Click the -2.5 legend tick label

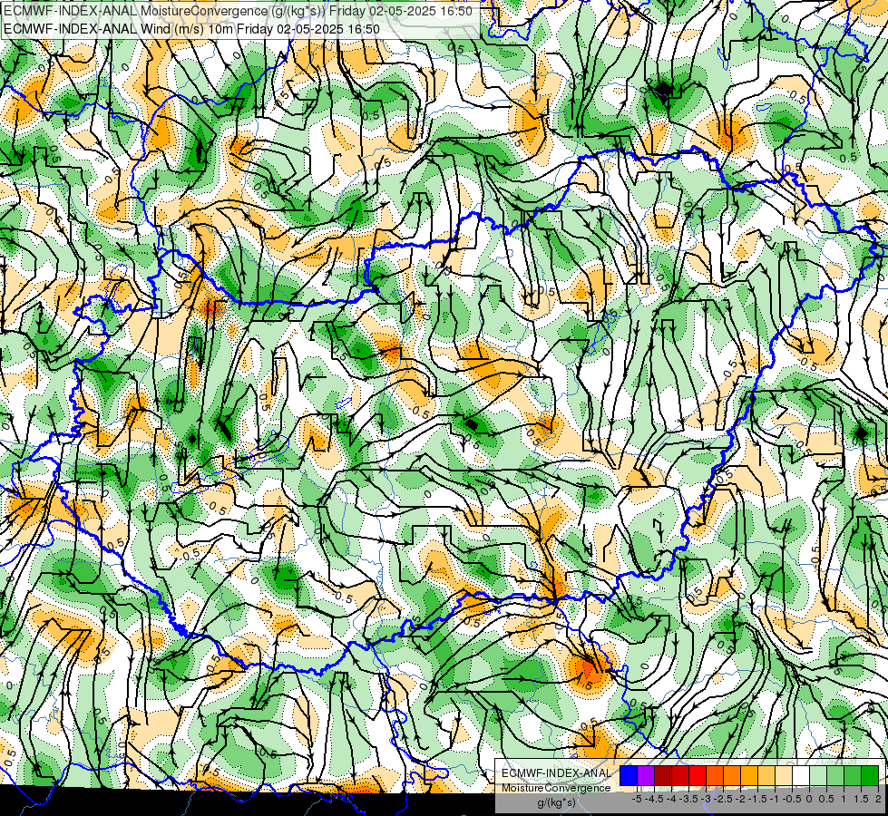pos(723,799)
